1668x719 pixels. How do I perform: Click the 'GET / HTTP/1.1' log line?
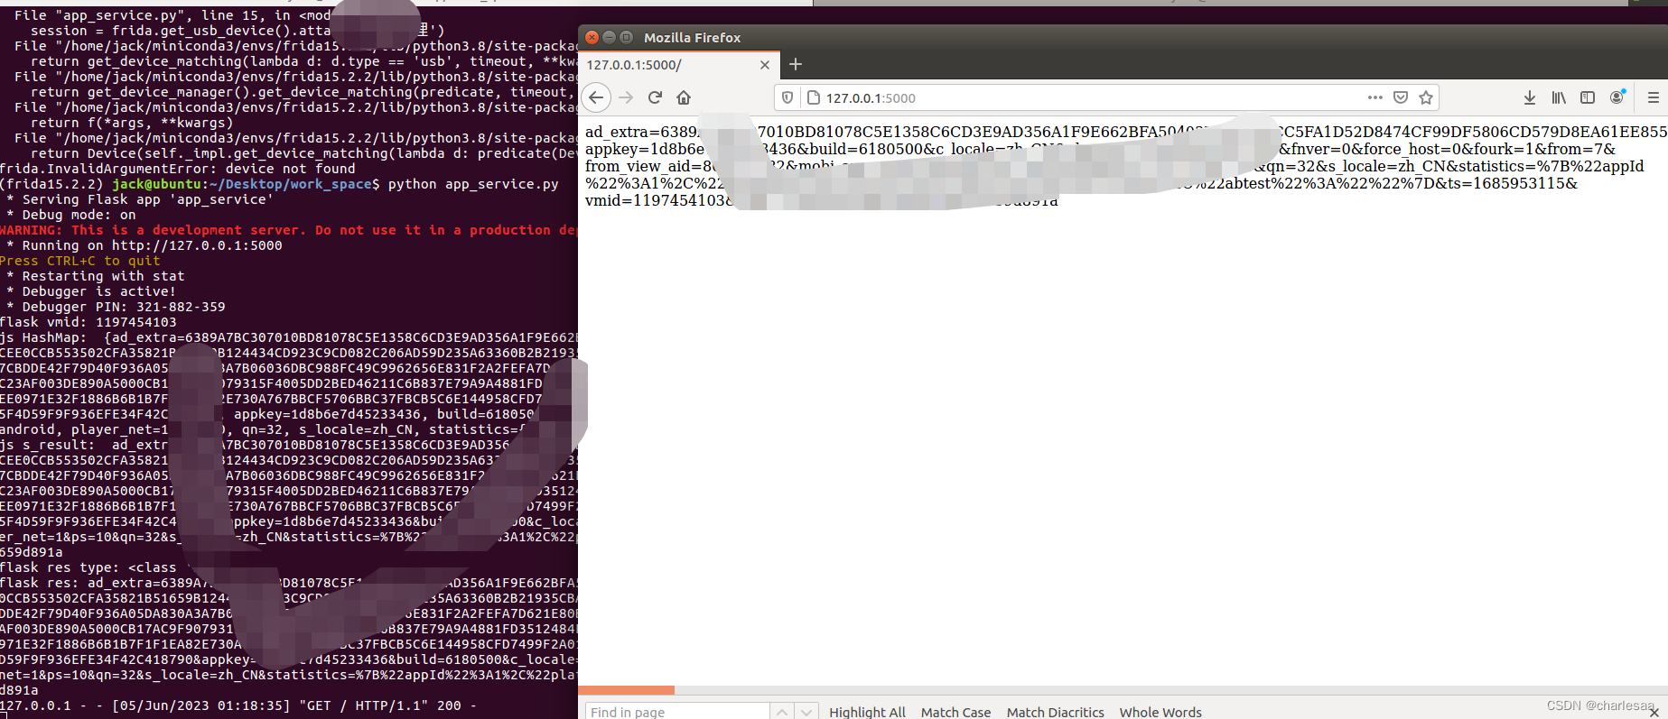coord(238,705)
